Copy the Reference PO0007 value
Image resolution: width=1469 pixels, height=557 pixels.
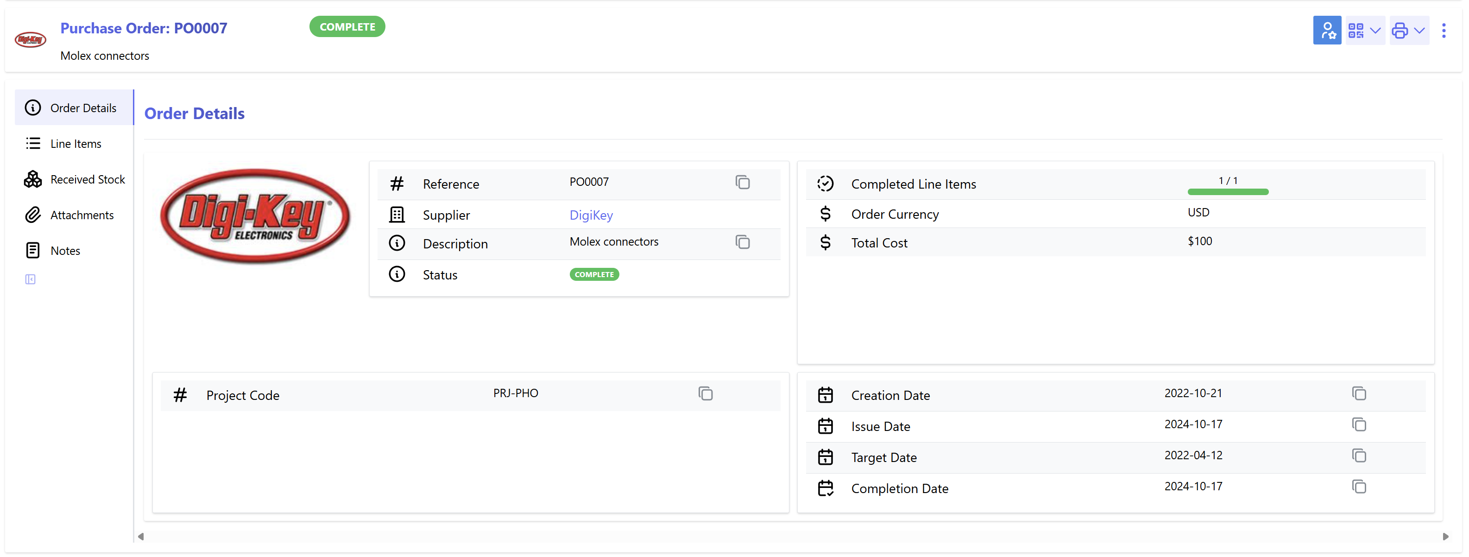pyautogui.click(x=743, y=183)
